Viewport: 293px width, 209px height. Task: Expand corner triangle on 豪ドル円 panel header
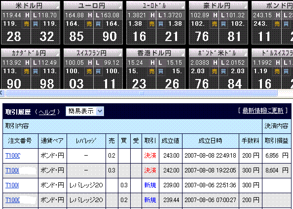point(245,7)
